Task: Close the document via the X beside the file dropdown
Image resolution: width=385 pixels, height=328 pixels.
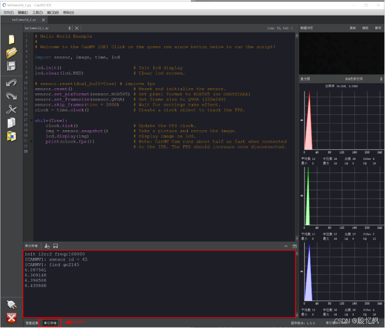Action: (77, 28)
